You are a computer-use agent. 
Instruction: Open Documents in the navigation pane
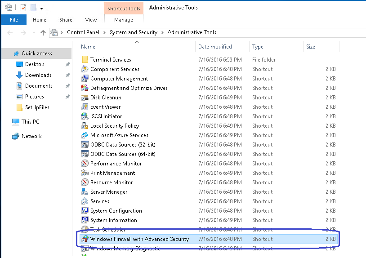click(x=39, y=85)
